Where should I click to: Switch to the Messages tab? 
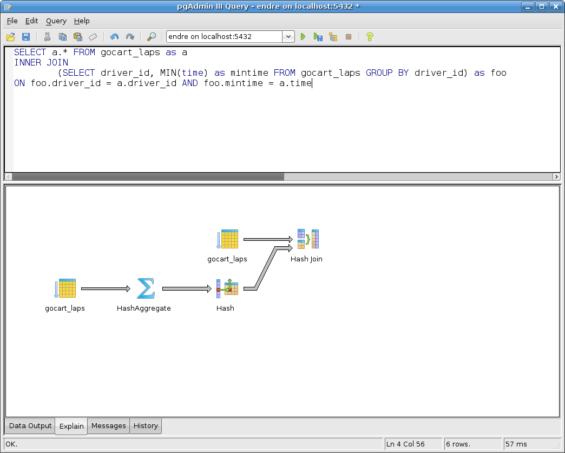pyautogui.click(x=108, y=426)
